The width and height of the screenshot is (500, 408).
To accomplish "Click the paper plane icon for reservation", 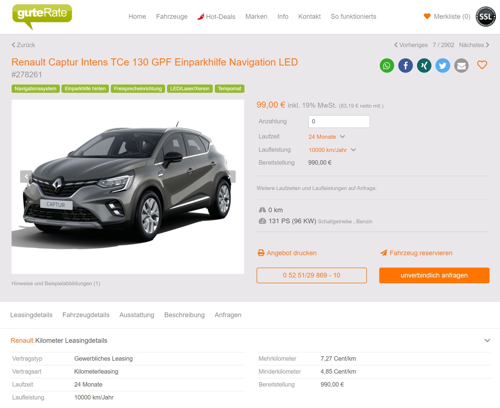I will pos(384,253).
